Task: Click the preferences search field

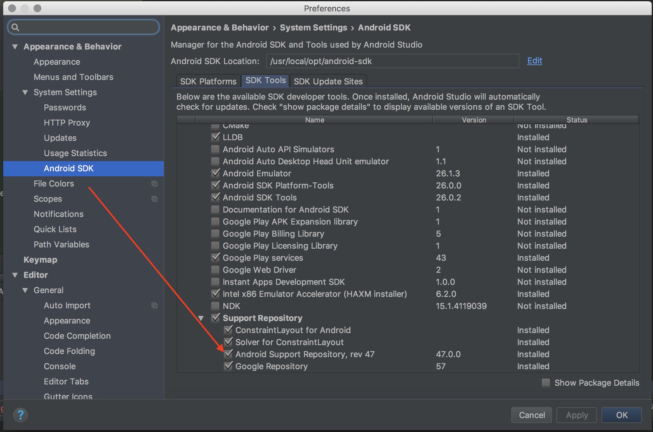Action: pos(83,28)
